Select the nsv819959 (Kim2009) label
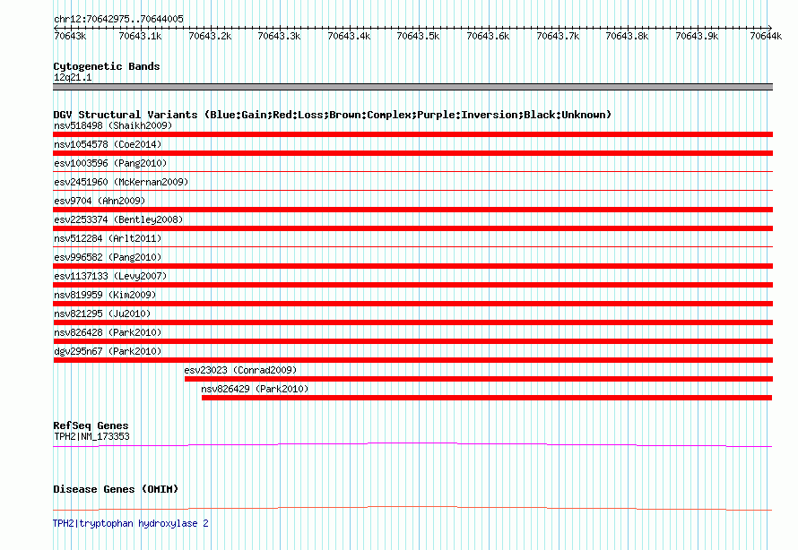Viewport: 798px width, 550px height. pyautogui.click(x=105, y=295)
